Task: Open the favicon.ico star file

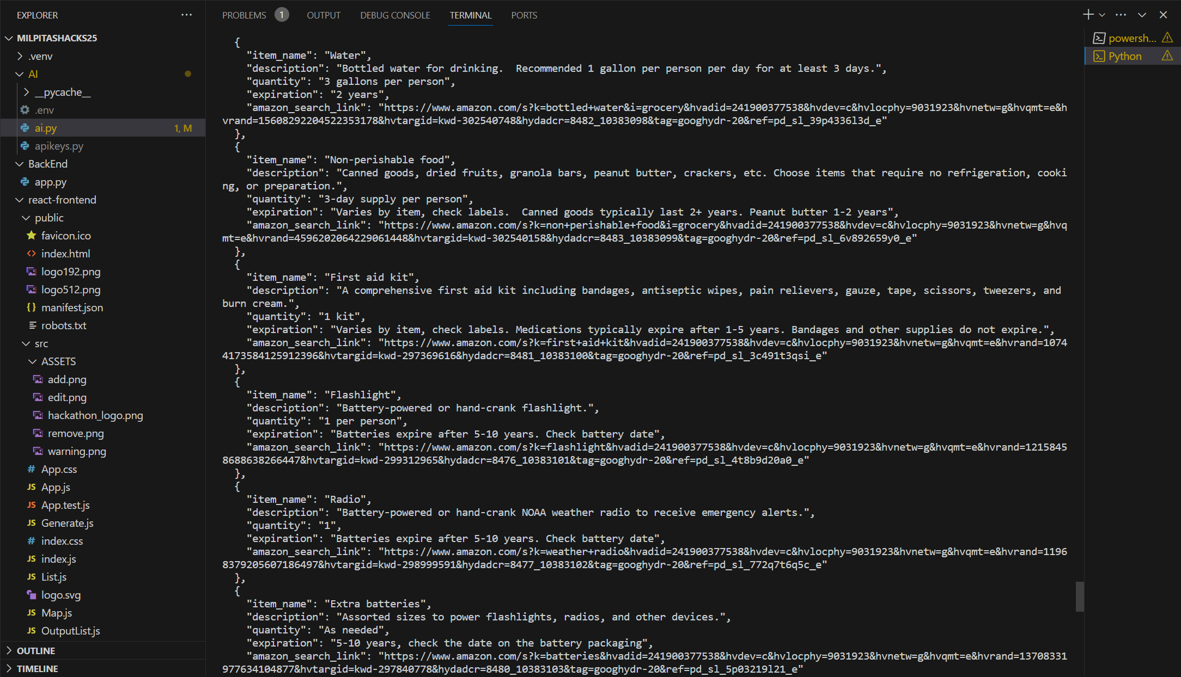Action: coord(66,236)
